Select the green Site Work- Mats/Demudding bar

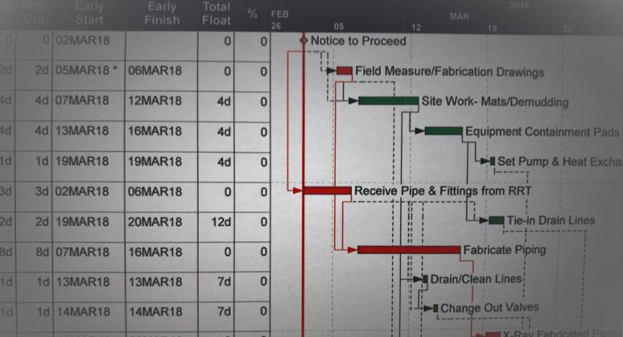click(x=389, y=101)
